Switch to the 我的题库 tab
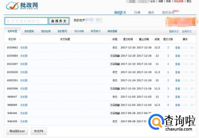199x138 pixels. pyautogui.click(x=29, y=31)
